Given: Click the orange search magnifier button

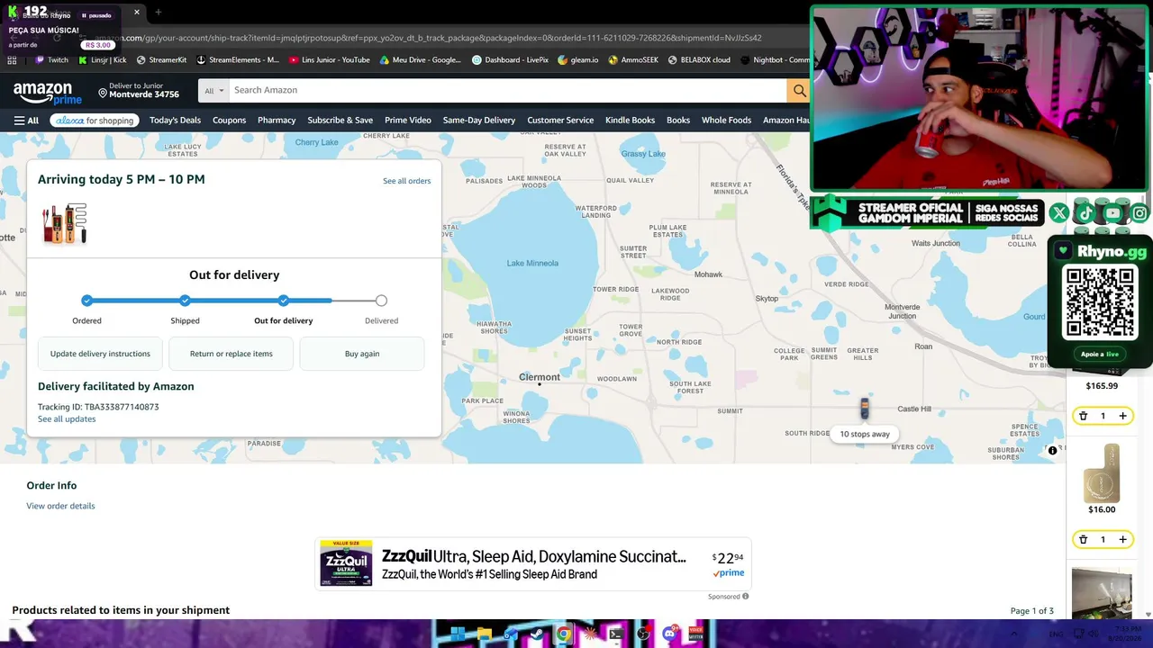Looking at the screenshot, I should [798, 90].
